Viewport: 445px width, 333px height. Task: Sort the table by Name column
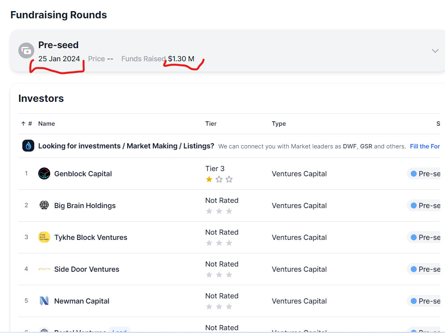[x=47, y=124]
